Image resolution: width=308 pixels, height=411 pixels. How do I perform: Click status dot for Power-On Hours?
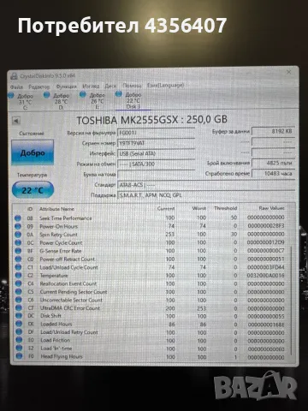18,226
